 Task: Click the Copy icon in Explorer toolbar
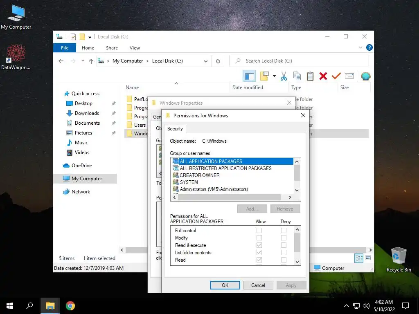coord(297,76)
